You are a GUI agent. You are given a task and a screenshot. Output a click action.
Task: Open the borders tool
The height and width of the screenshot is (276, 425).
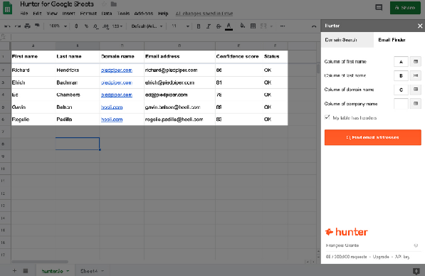(253, 26)
